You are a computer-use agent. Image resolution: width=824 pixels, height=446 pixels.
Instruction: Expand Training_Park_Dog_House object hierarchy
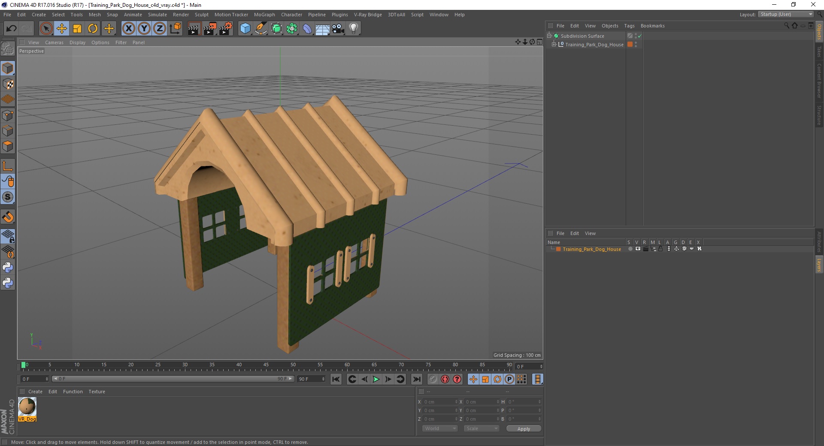(x=554, y=45)
